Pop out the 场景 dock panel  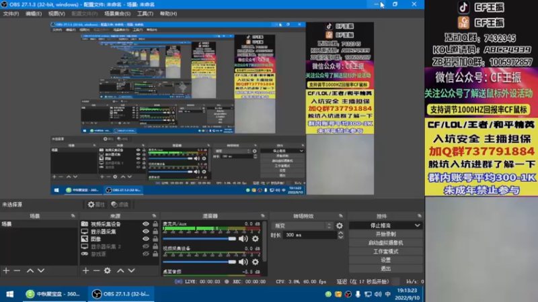click(73, 215)
